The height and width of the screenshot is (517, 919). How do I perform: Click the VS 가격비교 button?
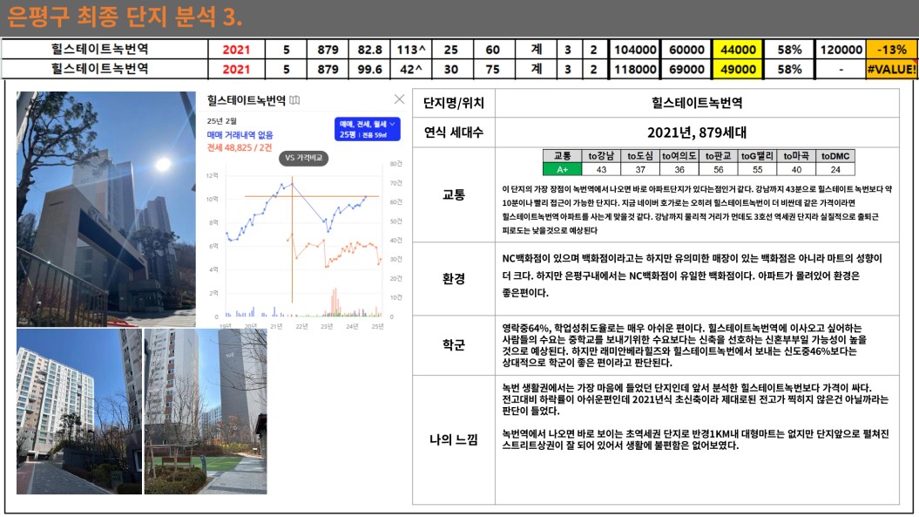tap(304, 158)
